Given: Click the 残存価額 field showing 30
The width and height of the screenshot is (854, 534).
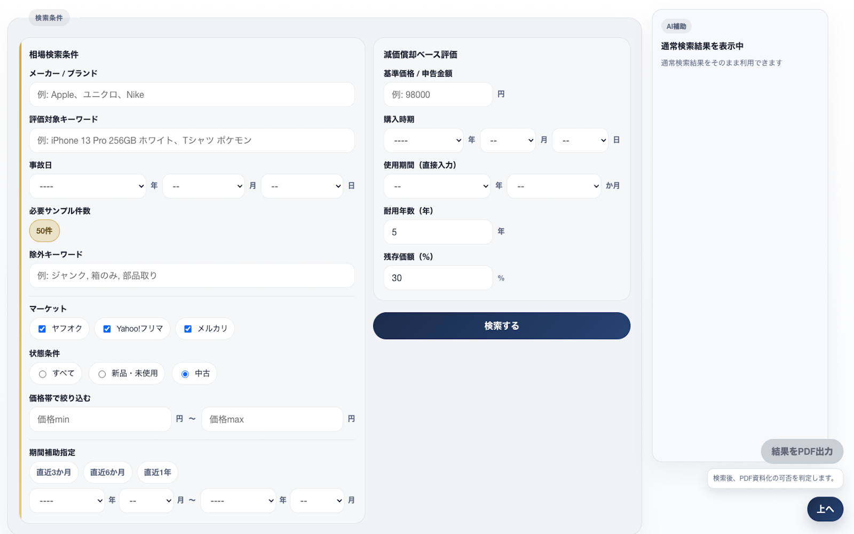Looking at the screenshot, I should (438, 278).
